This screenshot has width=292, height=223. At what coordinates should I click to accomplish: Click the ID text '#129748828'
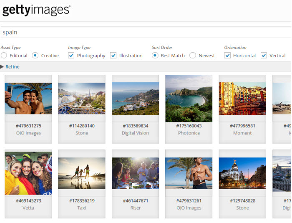[x=242, y=201]
